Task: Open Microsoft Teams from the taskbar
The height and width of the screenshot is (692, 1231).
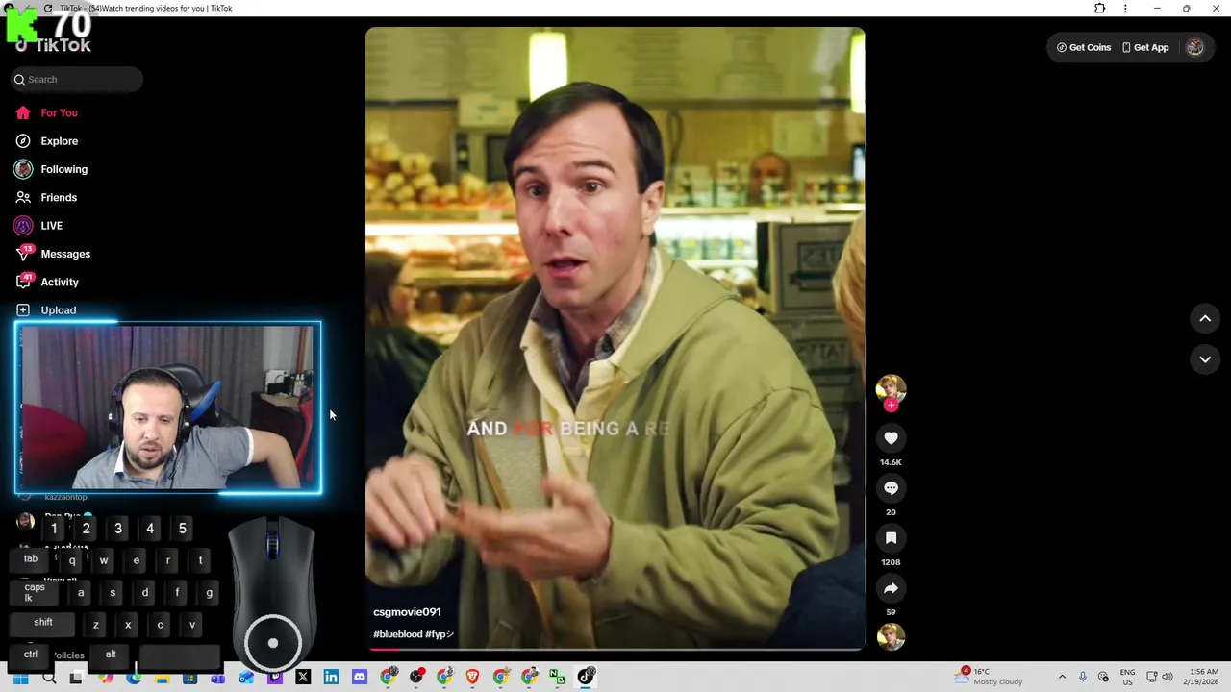Action: (218, 678)
